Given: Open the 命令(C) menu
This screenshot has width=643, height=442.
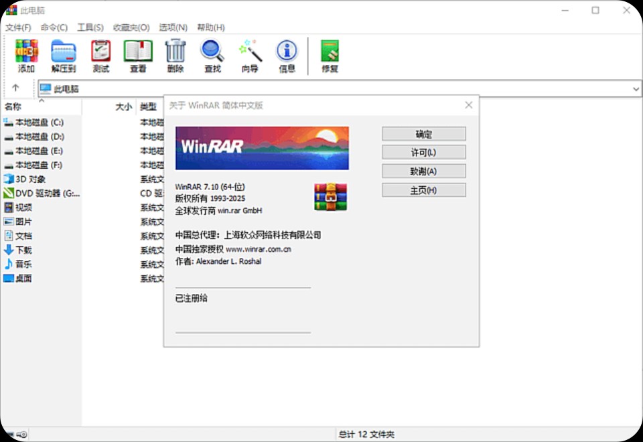Looking at the screenshot, I should tap(54, 27).
